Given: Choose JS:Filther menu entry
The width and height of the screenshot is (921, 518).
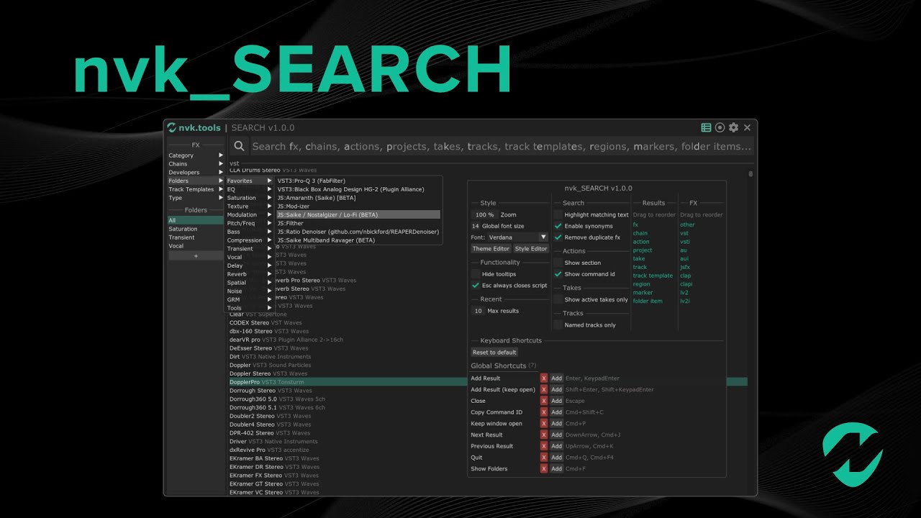Looking at the screenshot, I should tap(358, 223).
